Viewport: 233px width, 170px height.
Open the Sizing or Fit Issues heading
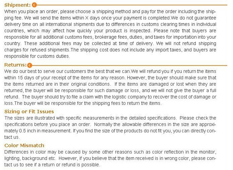pyautogui.click(x=29, y=112)
